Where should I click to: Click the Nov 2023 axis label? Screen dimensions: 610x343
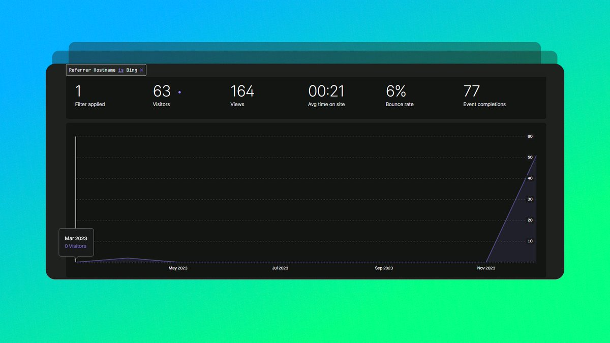tap(486, 268)
